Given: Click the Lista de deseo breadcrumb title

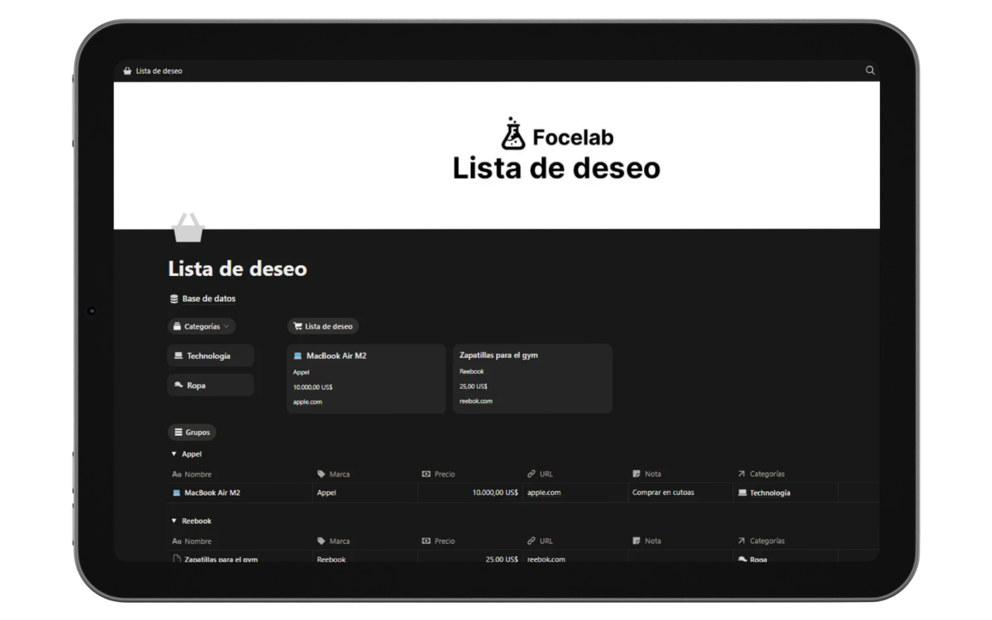Looking at the screenshot, I should pyautogui.click(x=159, y=71).
